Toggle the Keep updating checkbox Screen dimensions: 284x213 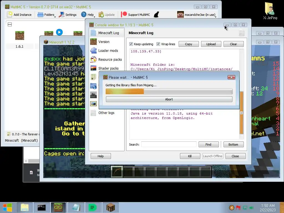click(x=131, y=44)
